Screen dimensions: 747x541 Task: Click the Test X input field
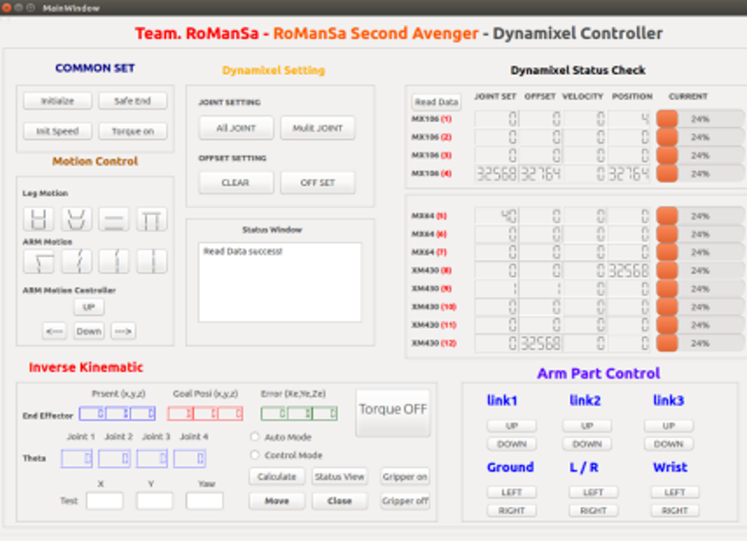point(105,501)
